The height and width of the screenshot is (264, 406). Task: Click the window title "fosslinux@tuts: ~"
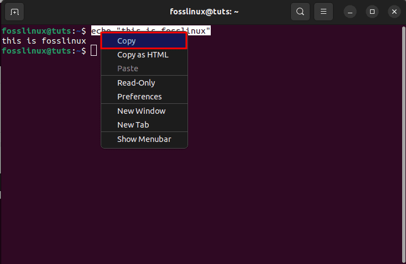point(205,11)
